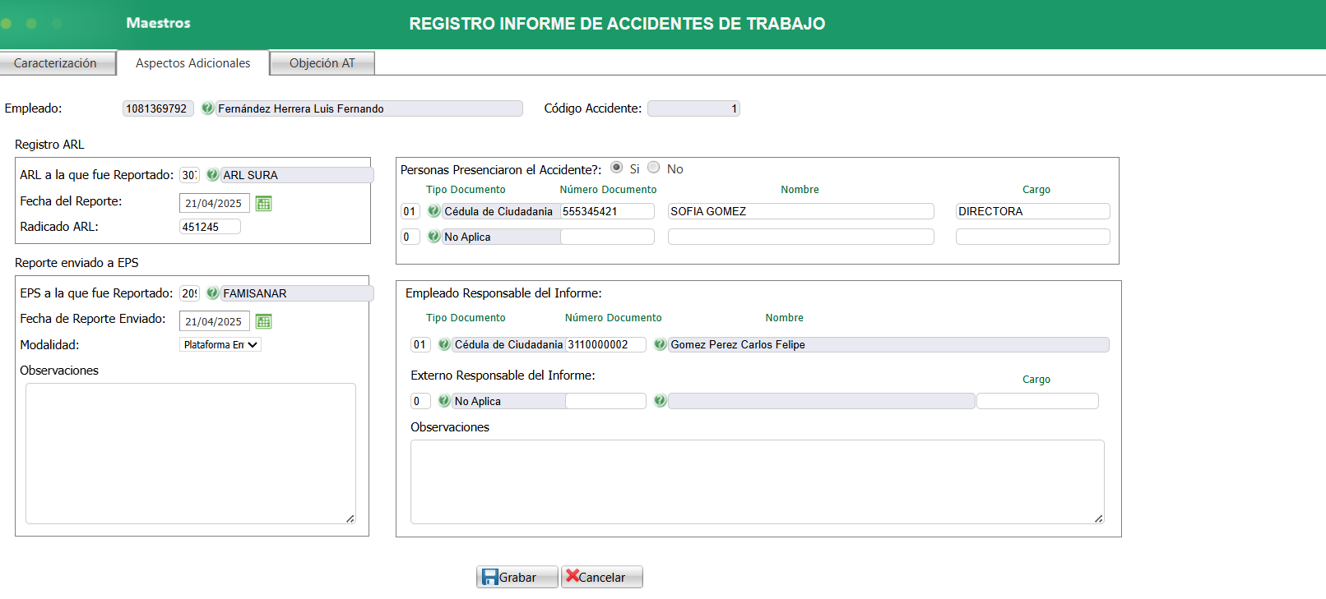
Task: Click Externo Responsable Cargo field
Action: click(1037, 401)
